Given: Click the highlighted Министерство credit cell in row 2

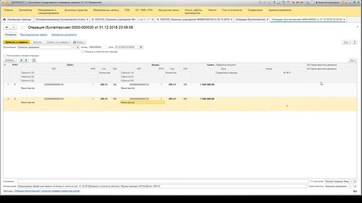Looking at the screenshot, I should pyautogui.click(x=143, y=103).
